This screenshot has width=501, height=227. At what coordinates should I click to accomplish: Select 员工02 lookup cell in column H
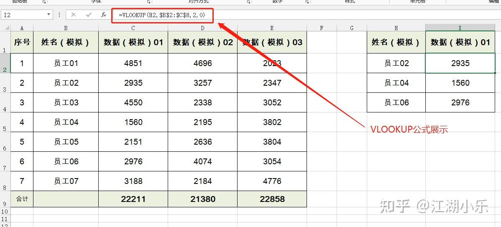(396, 63)
